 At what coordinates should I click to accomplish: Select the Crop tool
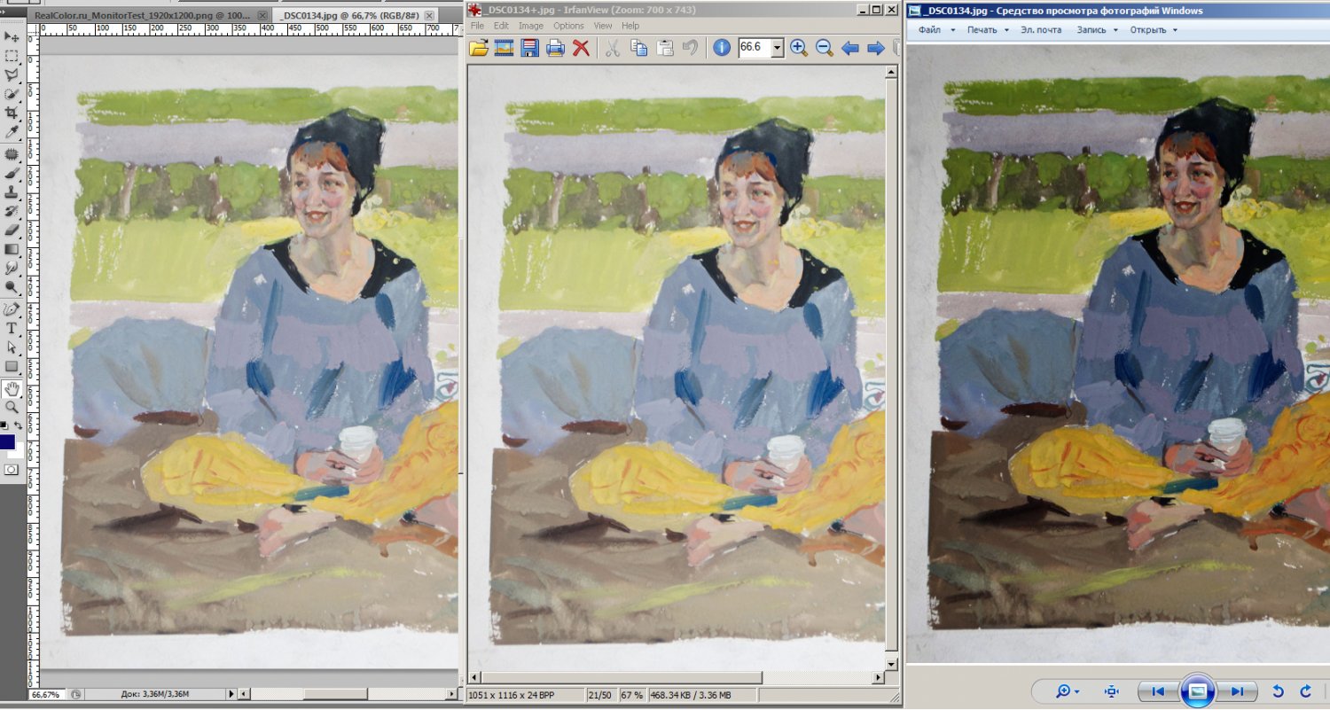12,113
